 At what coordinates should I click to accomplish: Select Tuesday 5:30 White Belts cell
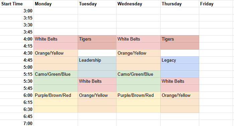(x=97, y=81)
